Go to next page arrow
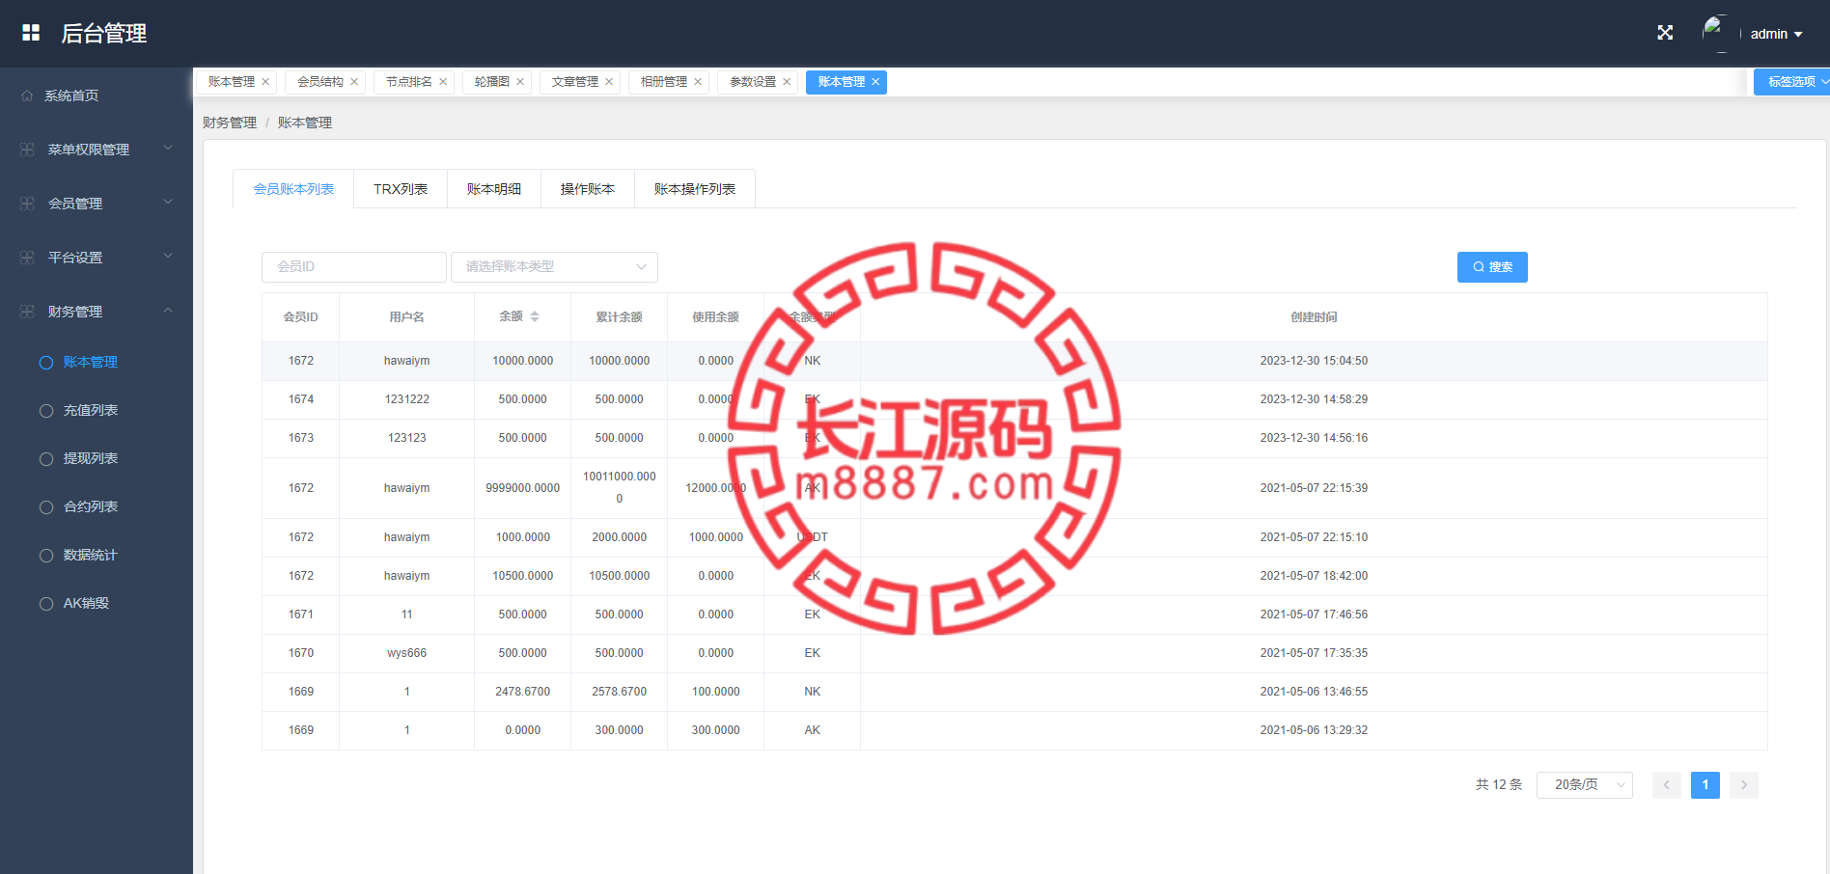The height and width of the screenshot is (874, 1830). 1744,785
